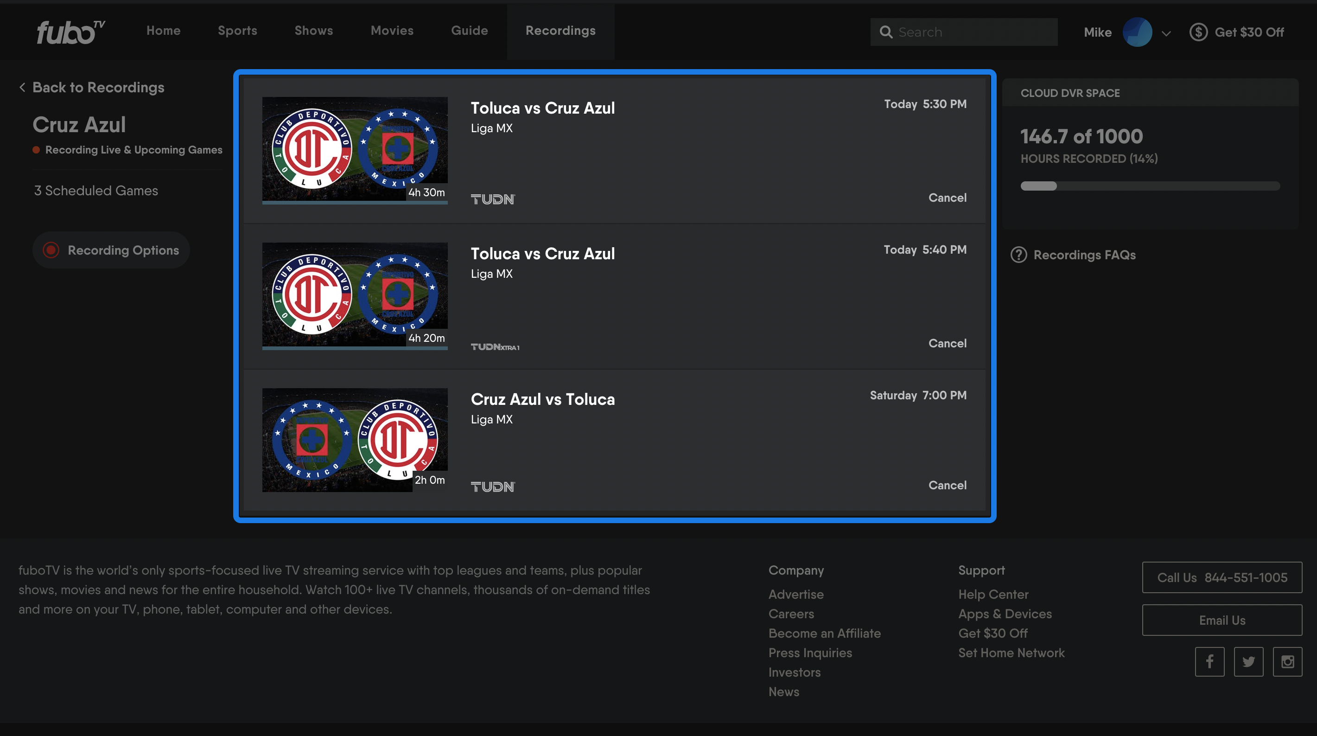Click the 5:30 PM Toluca vs Cruz Azul title

point(542,108)
